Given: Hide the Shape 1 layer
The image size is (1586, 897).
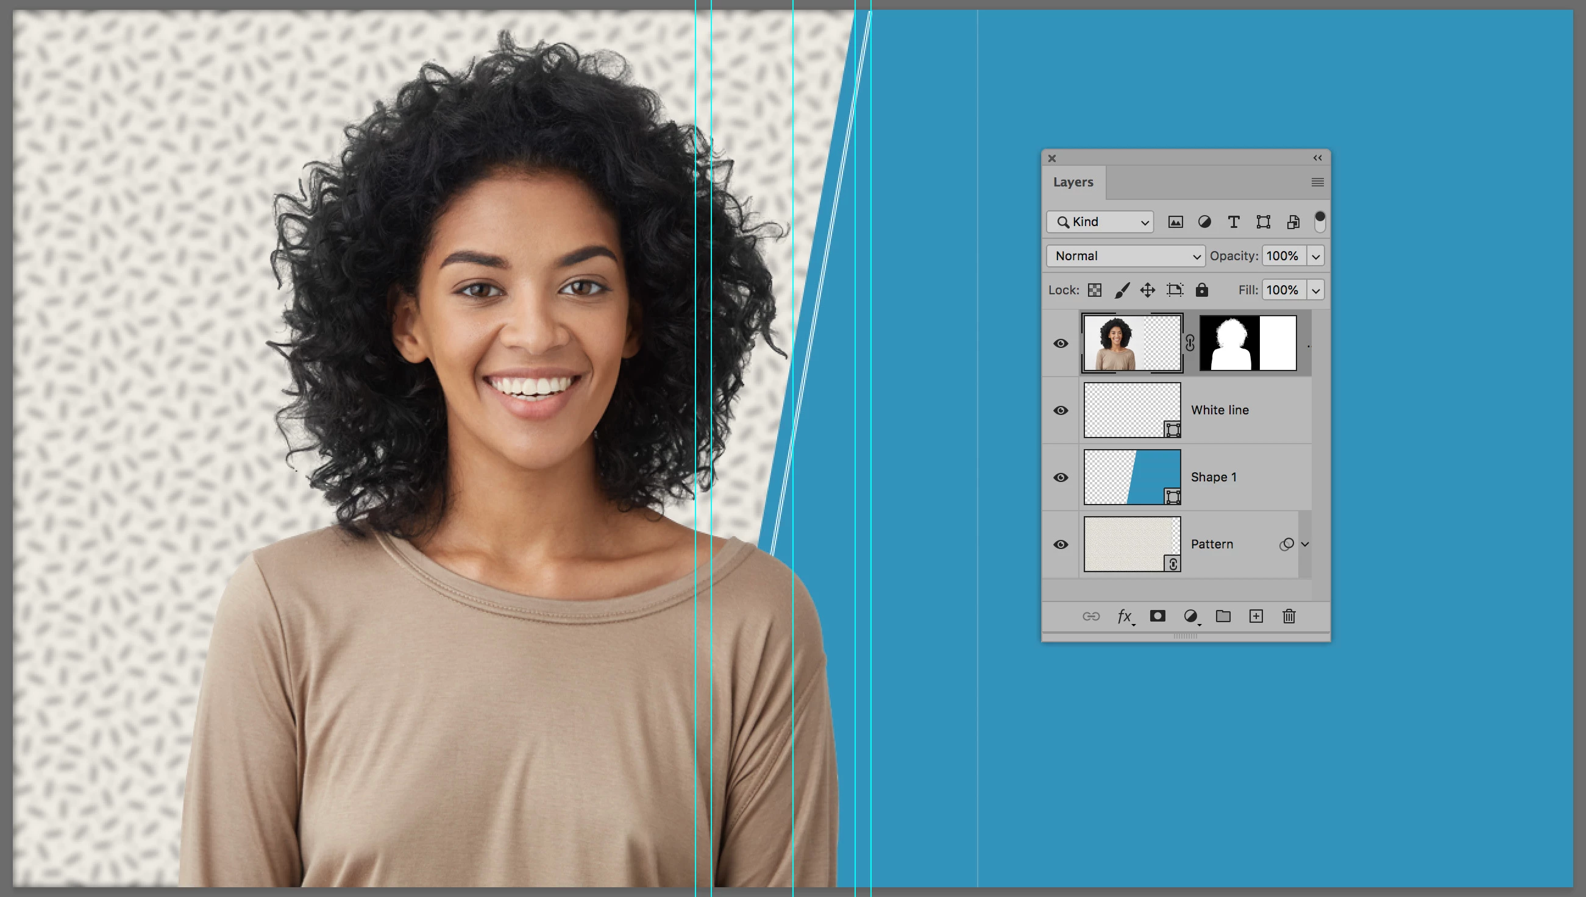Looking at the screenshot, I should (x=1061, y=478).
